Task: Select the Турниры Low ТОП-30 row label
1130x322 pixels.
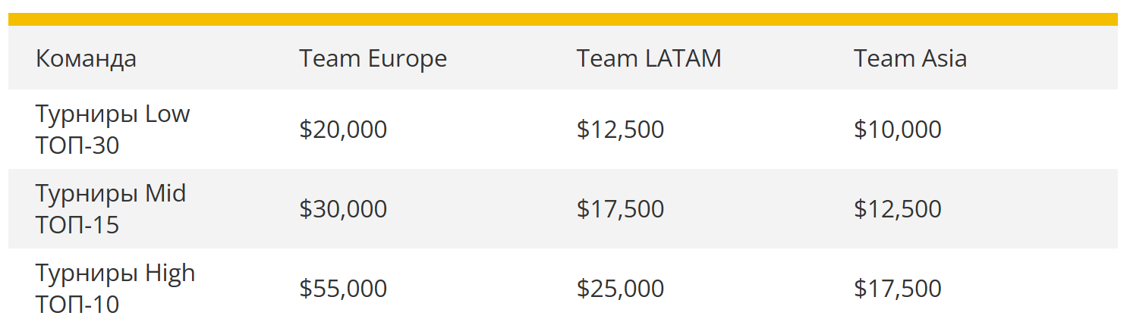Action: coord(112,130)
